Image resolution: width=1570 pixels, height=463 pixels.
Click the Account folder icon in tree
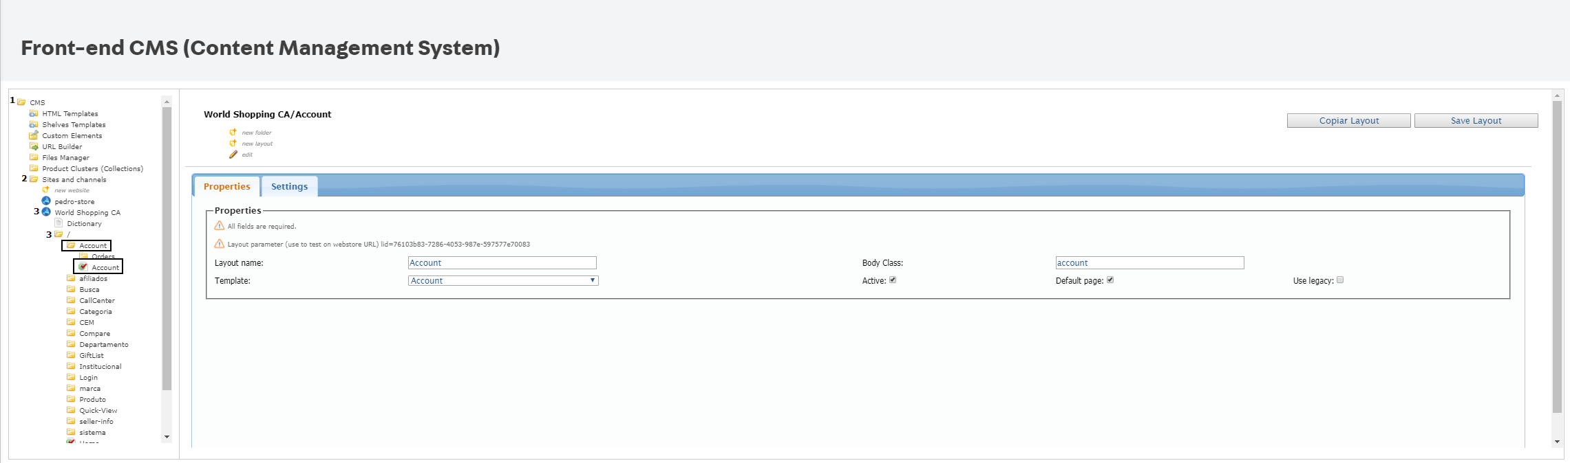tap(71, 245)
